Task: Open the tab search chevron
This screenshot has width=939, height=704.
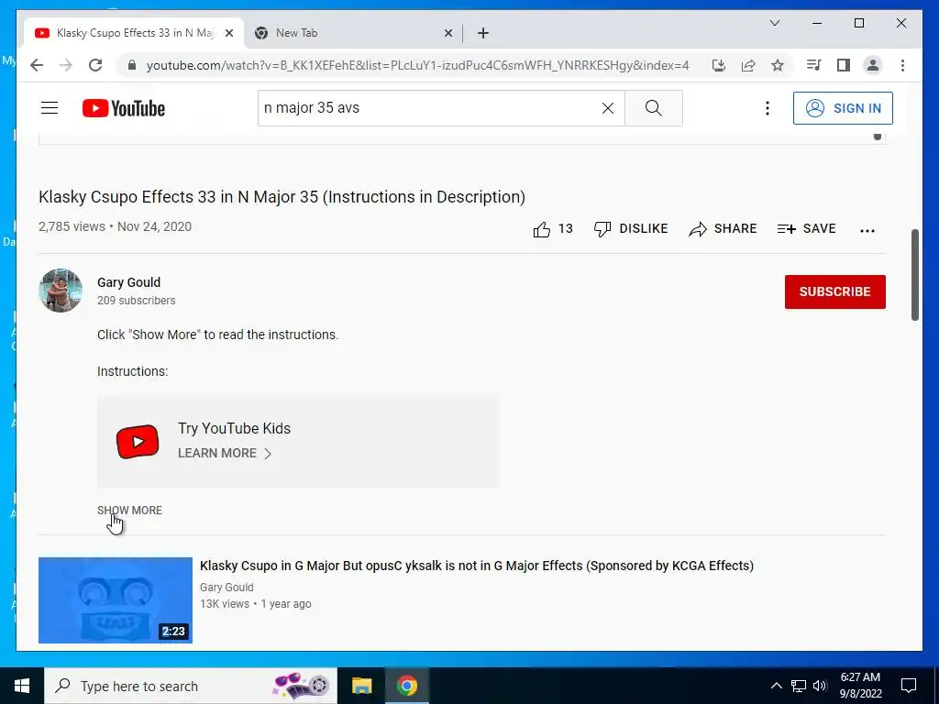Action: tap(774, 23)
